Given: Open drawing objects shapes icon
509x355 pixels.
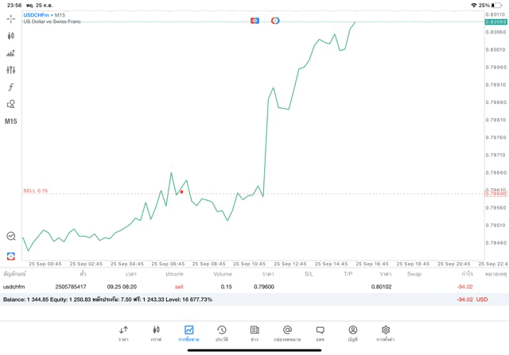Looking at the screenshot, I should click(10, 104).
